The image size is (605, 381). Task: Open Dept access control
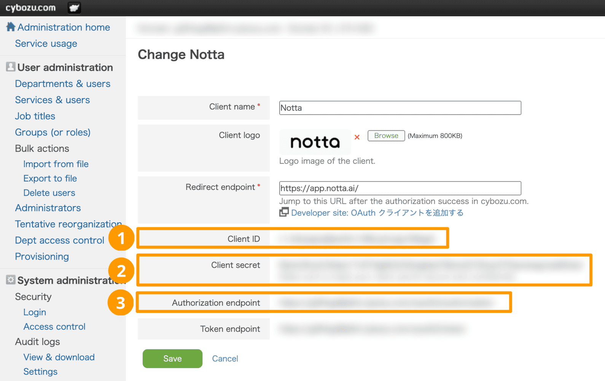pyautogui.click(x=60, y=240)
